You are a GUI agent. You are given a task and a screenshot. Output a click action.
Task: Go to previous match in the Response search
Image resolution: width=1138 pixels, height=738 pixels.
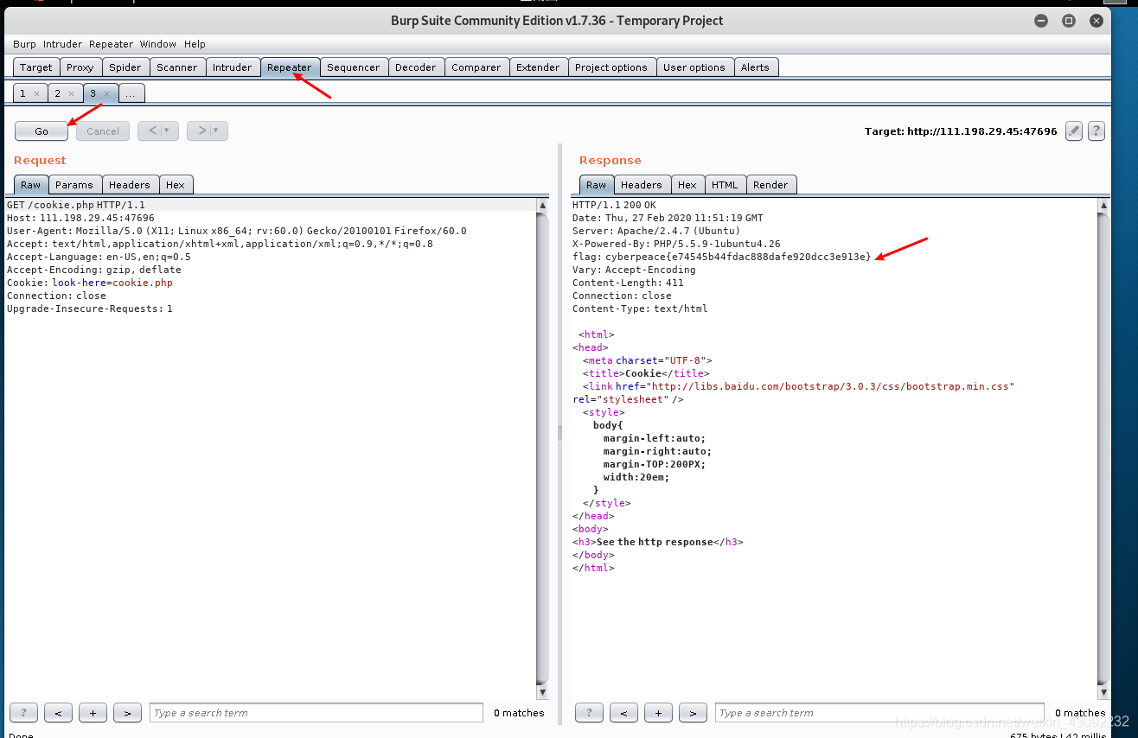point(623,713)
